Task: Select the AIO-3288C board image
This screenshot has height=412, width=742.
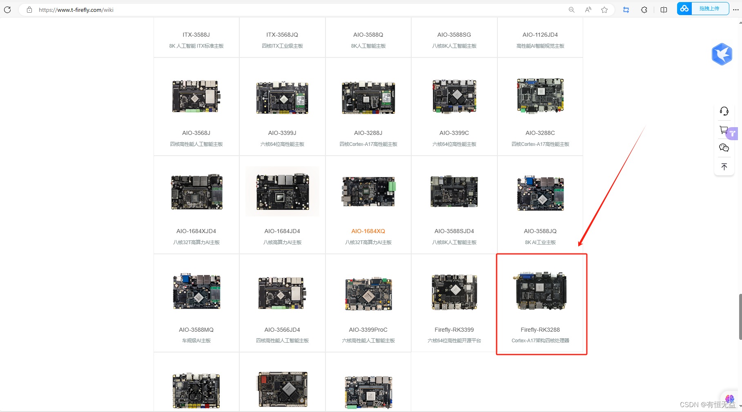Action: click(540, 96)
